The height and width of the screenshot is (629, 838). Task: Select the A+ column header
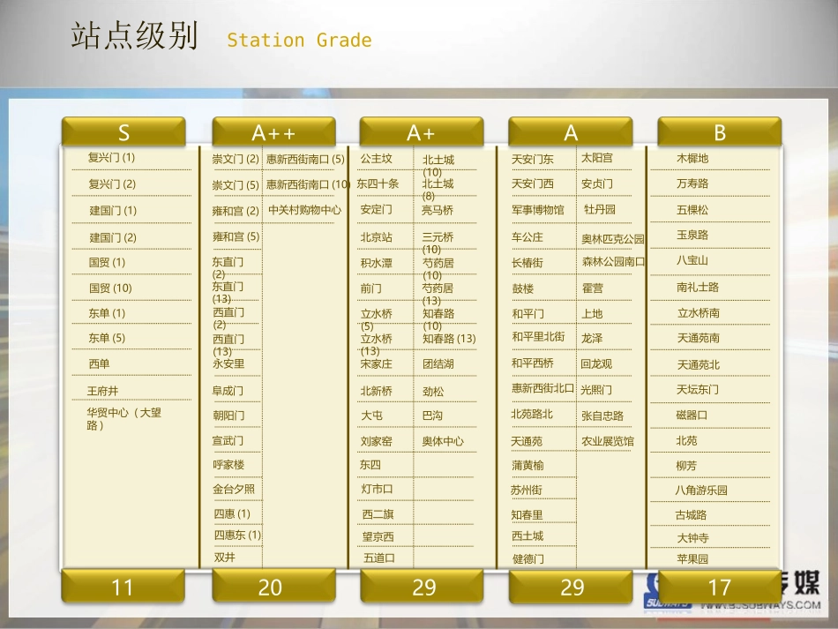coord(422,131)
